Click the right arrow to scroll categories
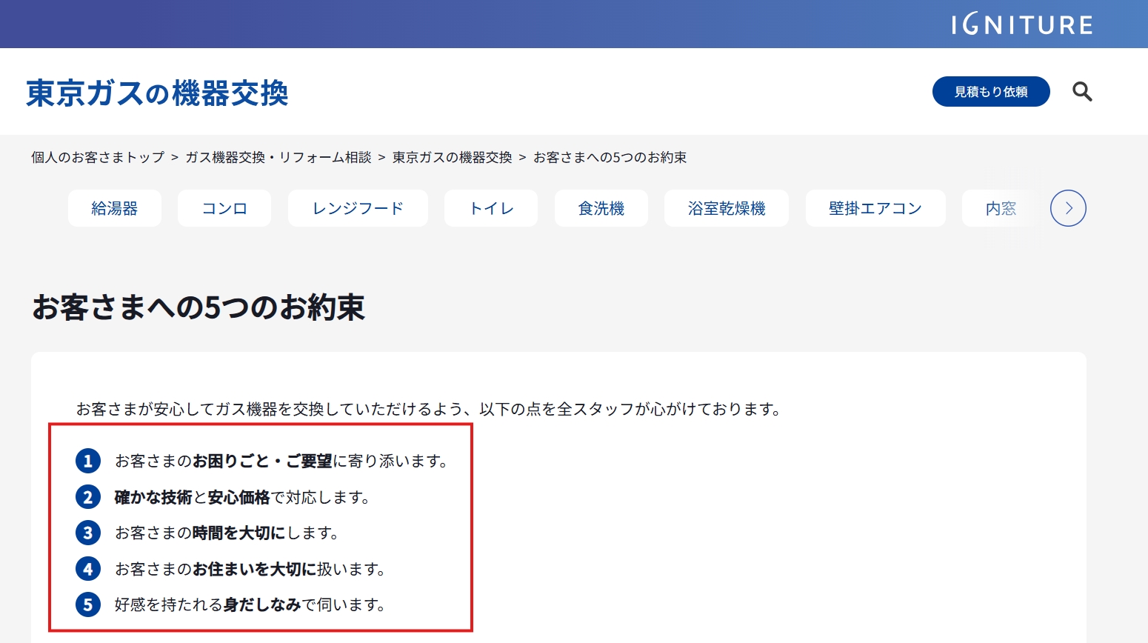The width and height of the screenshot is (1148, 643). 1068,208
